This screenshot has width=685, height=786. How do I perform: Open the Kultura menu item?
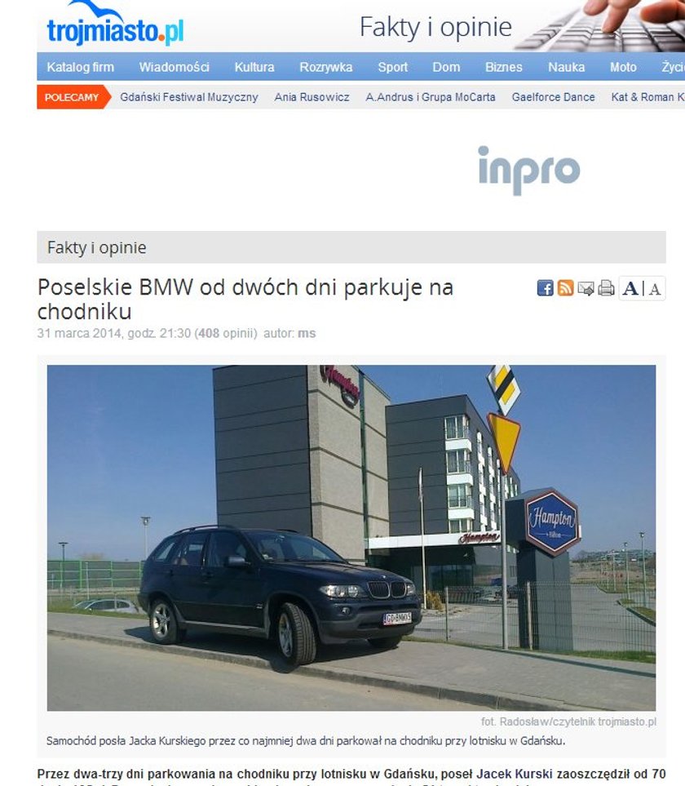[x=254, y=67]
